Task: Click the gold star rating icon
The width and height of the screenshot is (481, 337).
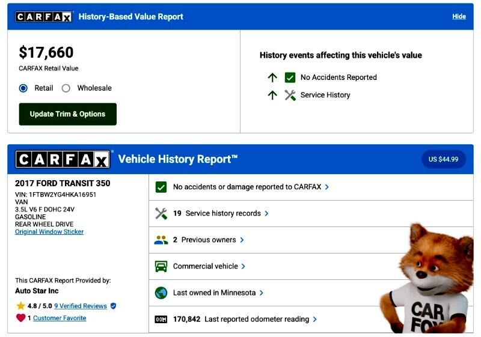Action: point(21,306)
